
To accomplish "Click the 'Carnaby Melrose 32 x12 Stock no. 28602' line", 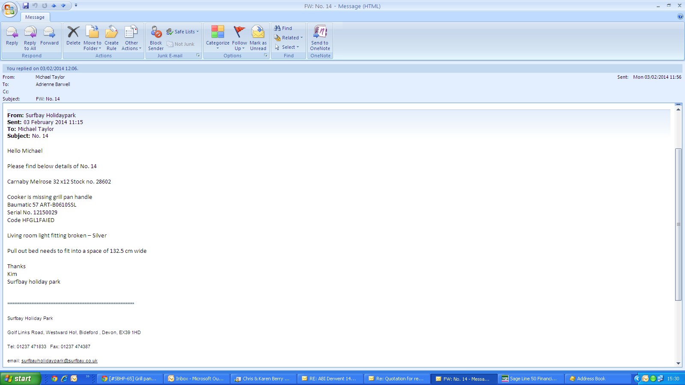I will click(59, 182).
